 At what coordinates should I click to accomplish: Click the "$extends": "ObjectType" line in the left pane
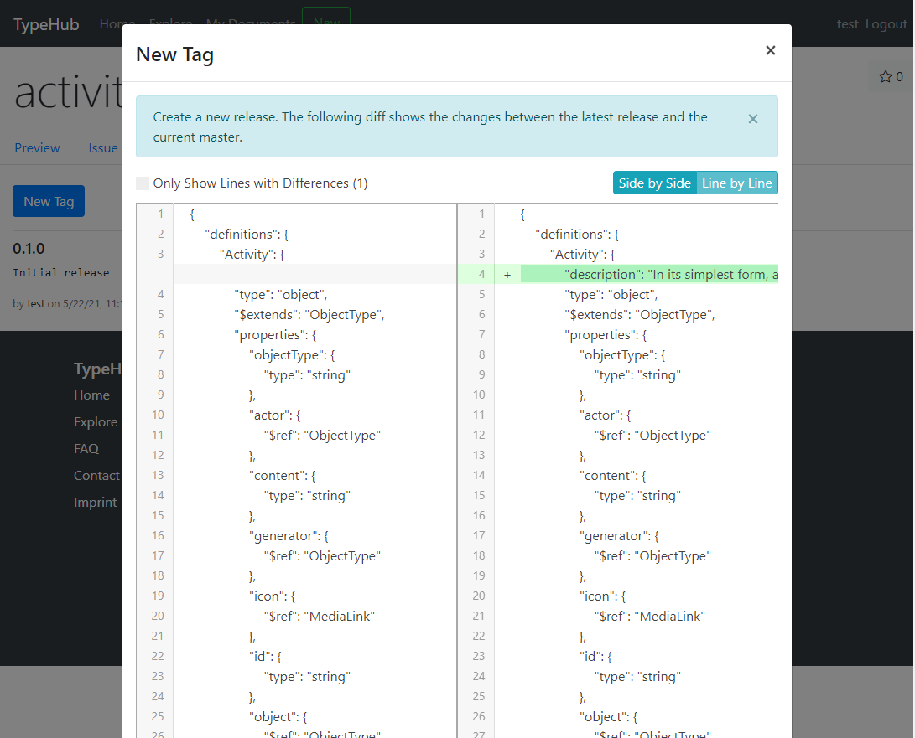pyautogui.click(x=309, y=315)
